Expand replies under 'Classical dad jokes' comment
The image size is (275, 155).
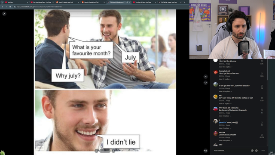[x=225, y=140]
